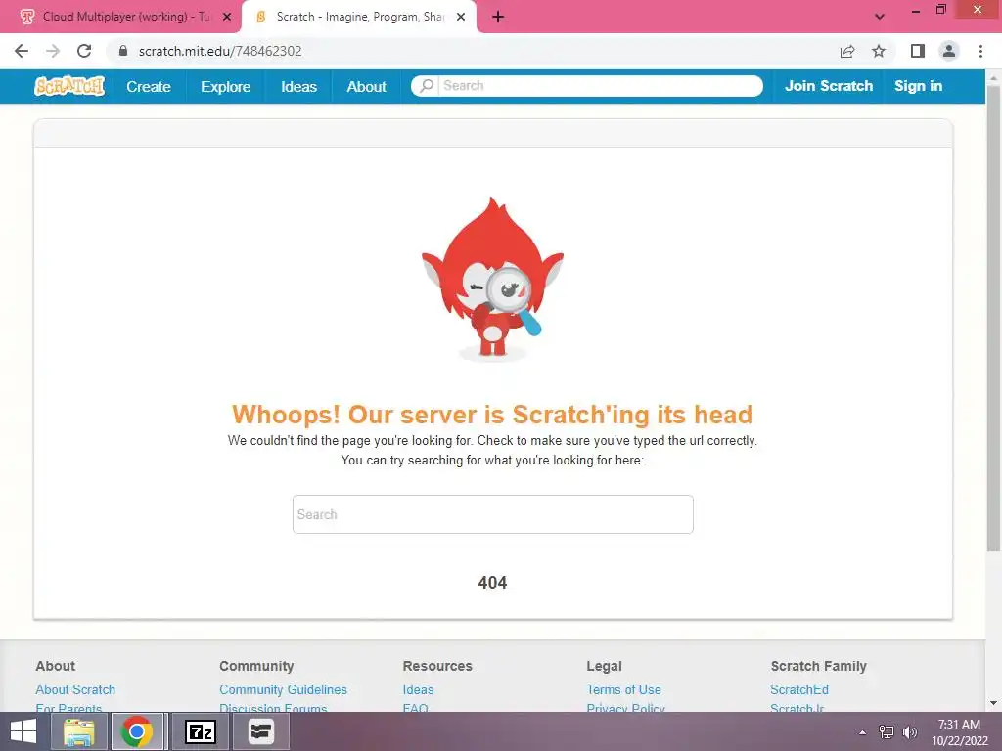Click the address bar URL
The width and height of the screenshot is (1002, 751).
[x=220, y=51]
